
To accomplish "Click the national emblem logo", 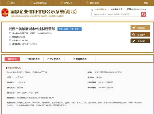I will (5, 12).
